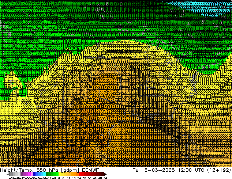Viewport: 232px width, 179px height.
Task: Click the '54' value at the legend's right end
Action: pyautogui.click(x=105, y=178)
